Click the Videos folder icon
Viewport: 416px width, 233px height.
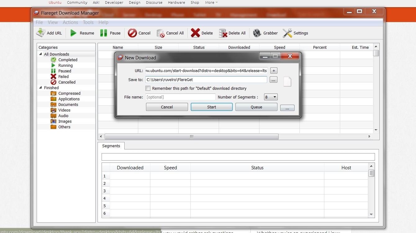click(x=53, y=110)
